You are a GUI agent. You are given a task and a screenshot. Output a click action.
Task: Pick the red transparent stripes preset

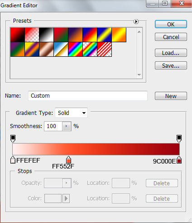pyautogui.click(x=105, y=50)
